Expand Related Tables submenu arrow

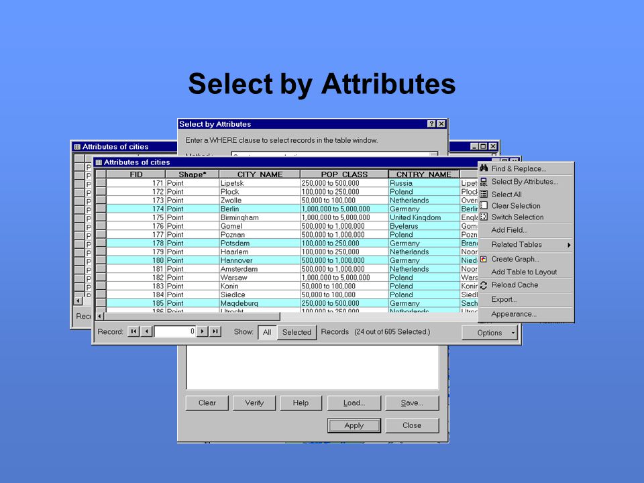tap(569, 245)
